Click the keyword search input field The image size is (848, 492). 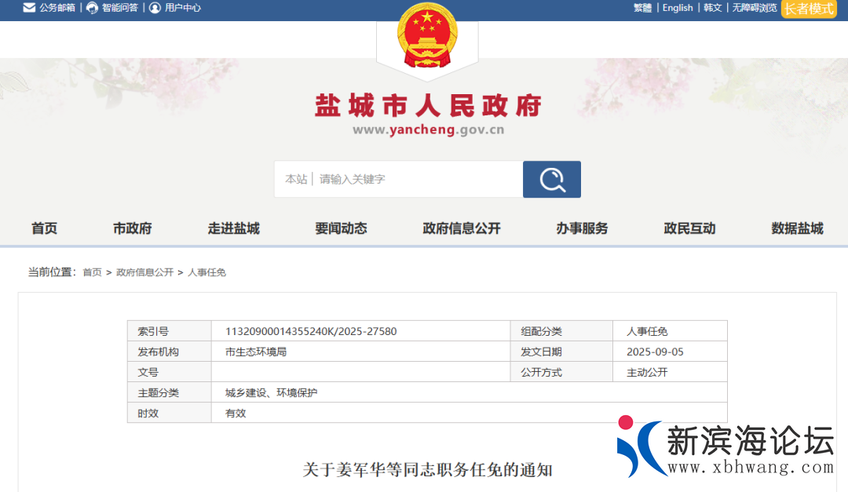(416, 180)
